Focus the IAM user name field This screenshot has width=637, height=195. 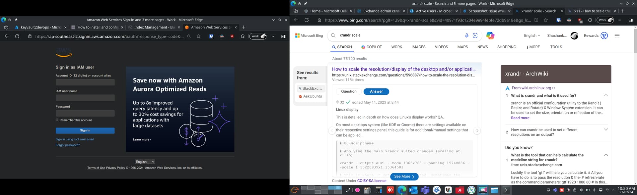85,98
